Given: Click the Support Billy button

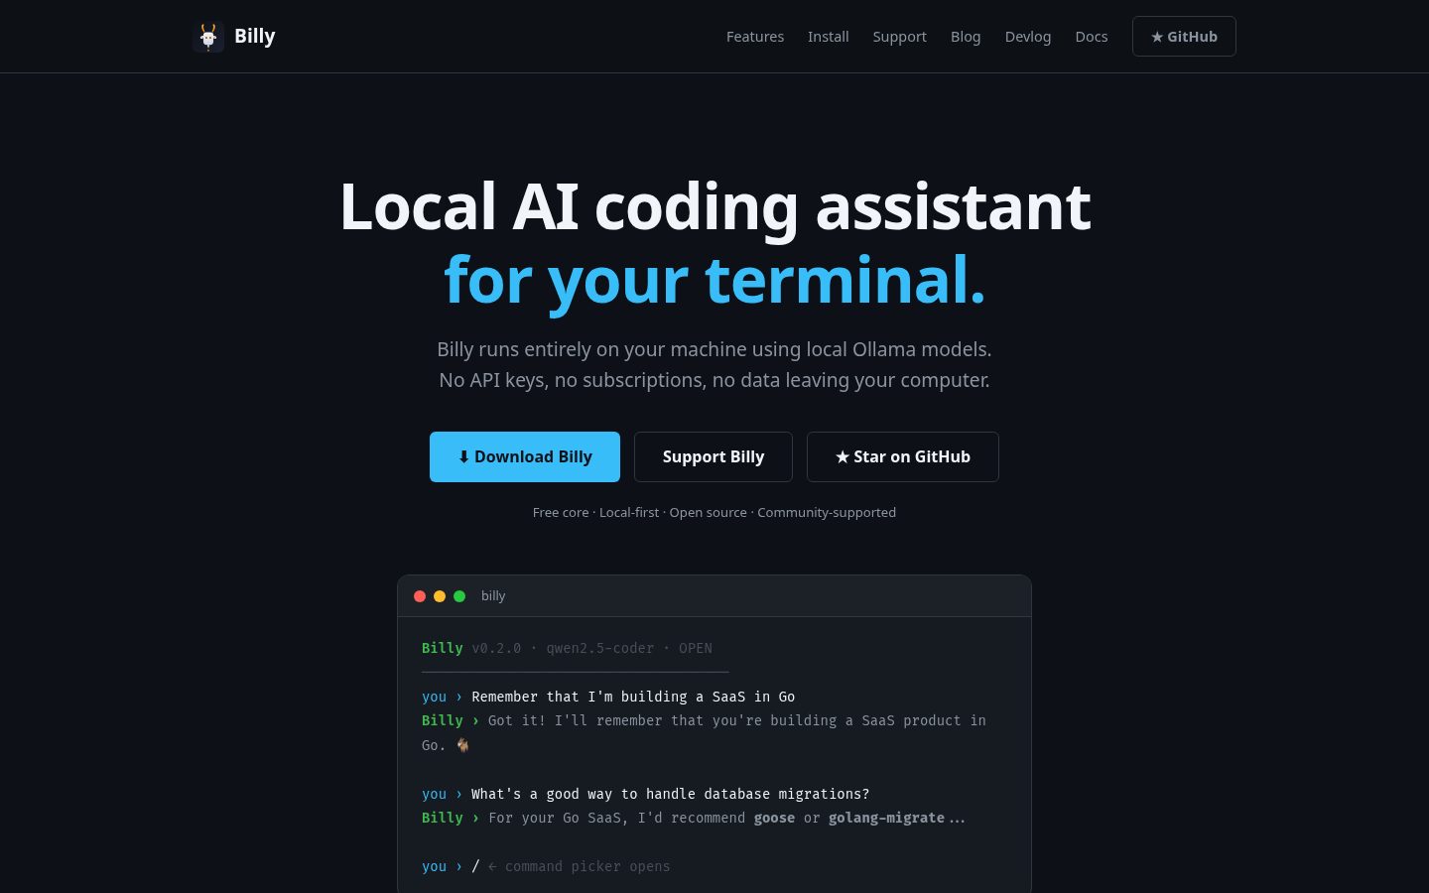Looking at the screenshot, I should [x=714, y=457].
